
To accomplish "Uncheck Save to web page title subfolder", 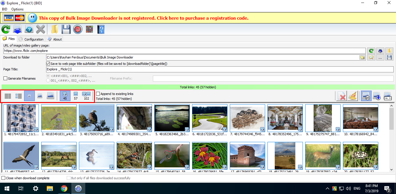I will [48, 64].
